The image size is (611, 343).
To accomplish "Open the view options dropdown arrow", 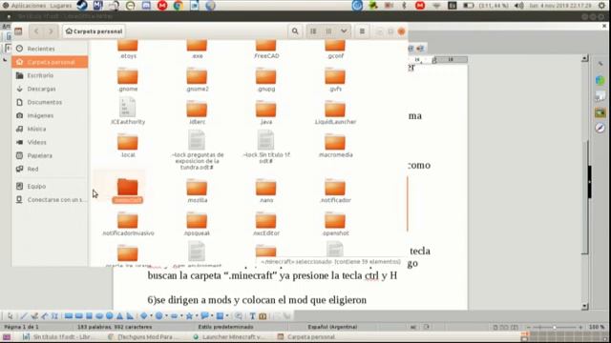I will click(344, 31).
